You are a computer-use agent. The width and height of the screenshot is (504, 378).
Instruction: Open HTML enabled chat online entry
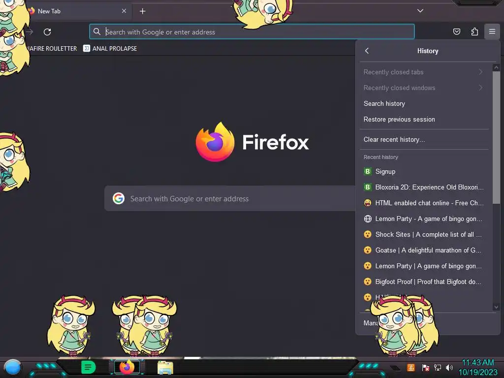[424, 203]
